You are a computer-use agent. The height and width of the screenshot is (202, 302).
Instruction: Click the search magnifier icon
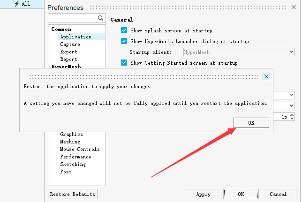point(100,18)
